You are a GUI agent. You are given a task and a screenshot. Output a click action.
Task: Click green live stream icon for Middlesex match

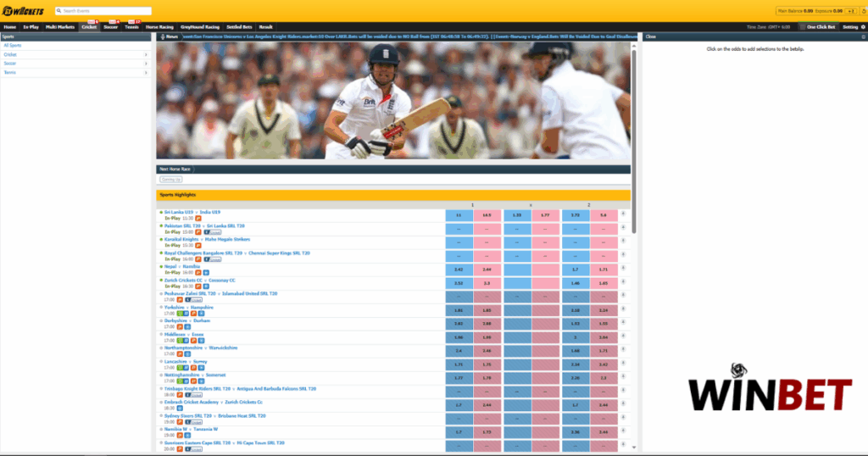pos(180,341)
